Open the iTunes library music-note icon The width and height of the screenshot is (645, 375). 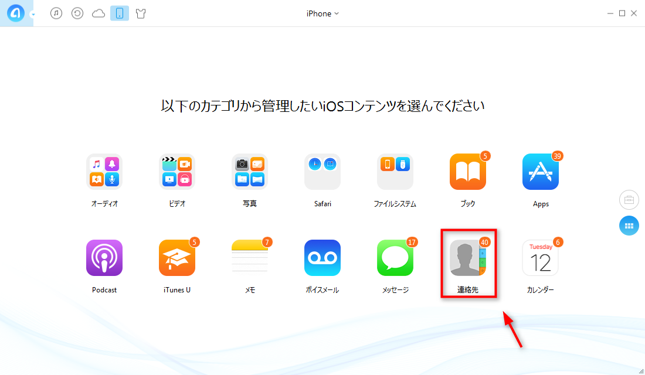56,13
